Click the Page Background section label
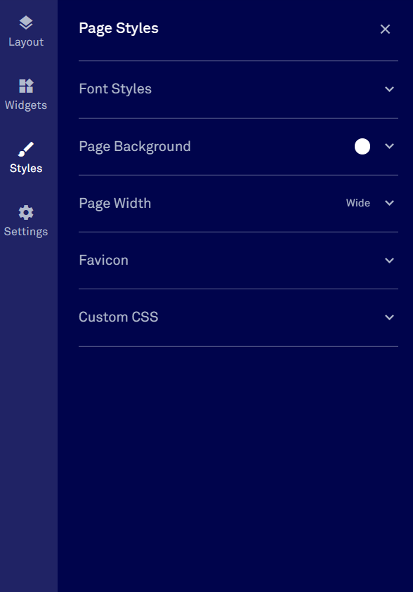 click(135, 147)
